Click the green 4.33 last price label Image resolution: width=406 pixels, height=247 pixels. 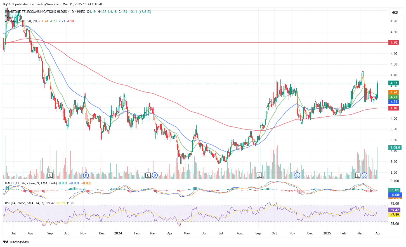click(394, 83)
